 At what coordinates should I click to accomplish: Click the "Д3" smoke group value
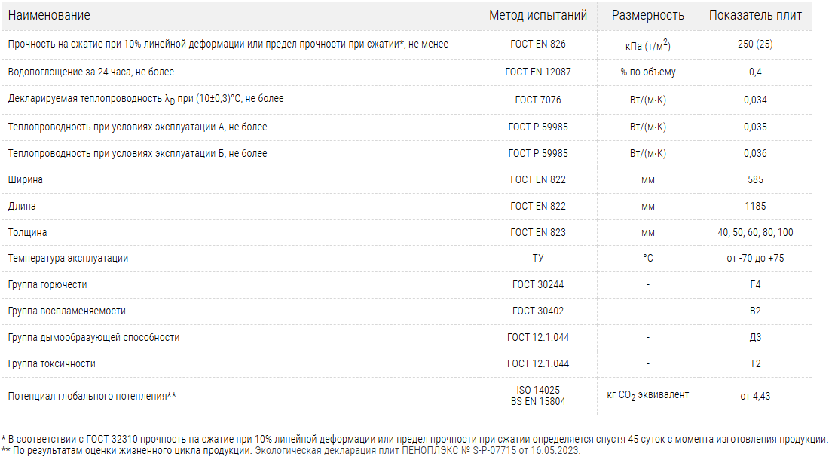point(755,337)
